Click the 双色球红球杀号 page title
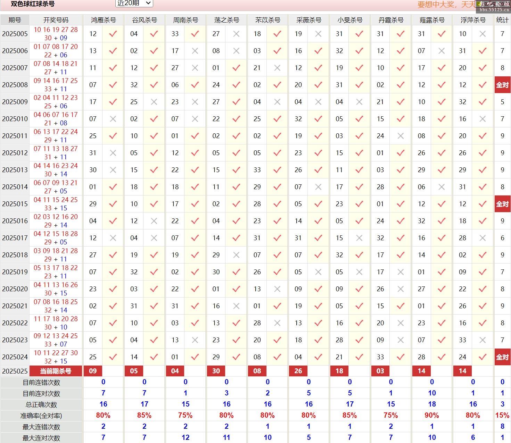Viewport: 511px width, 443px height. (33, 4)
